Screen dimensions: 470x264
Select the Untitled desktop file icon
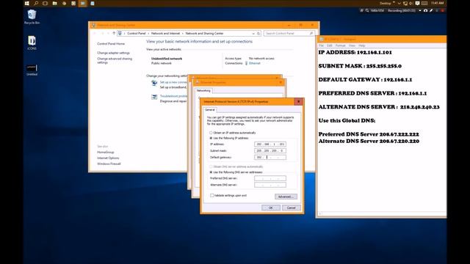tap(32, 70)
